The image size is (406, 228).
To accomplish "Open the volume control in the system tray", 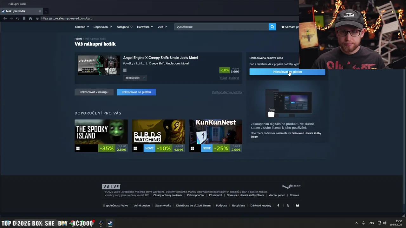I will [384, 223].
